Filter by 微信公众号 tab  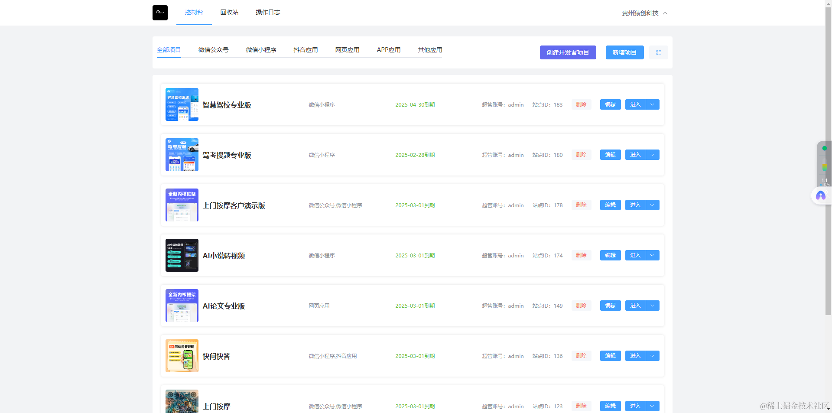(213, 50)
